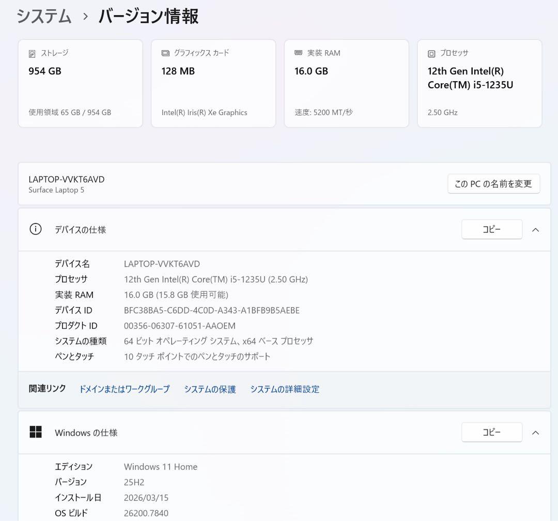The height and width of the screenshot is (521, 558).
Task: Click 使用領域 65 GB / 954 GB text
Action: coord(70,113)
